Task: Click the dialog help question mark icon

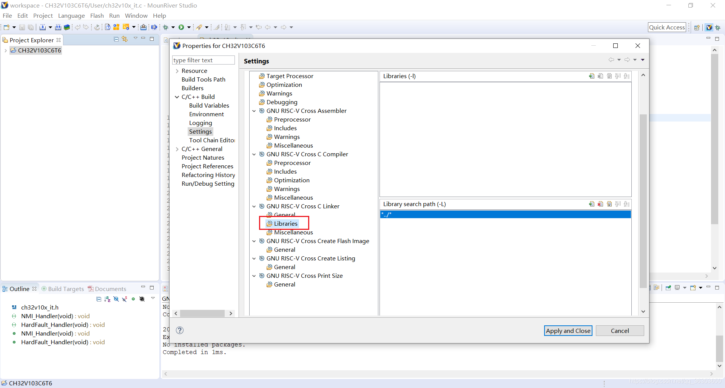Action: tap(180, 330)
